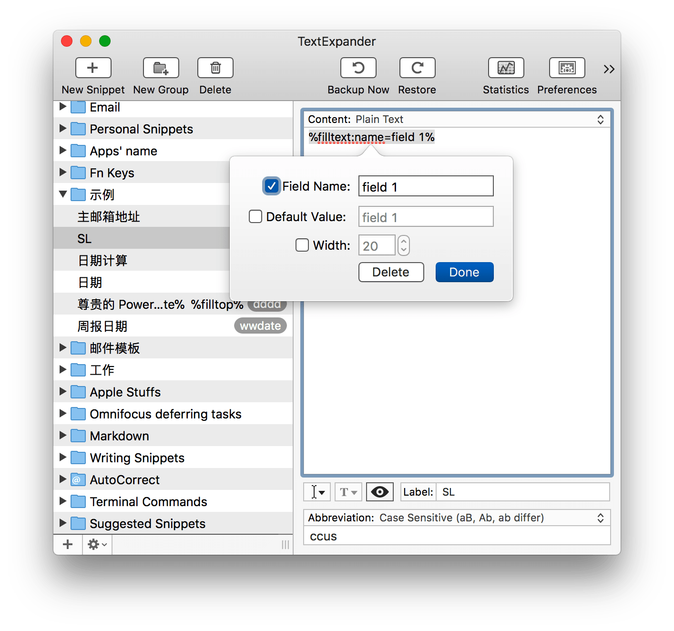Open Preferences from the toolbar
The image size is (674, 631).
tap(567, 68)
